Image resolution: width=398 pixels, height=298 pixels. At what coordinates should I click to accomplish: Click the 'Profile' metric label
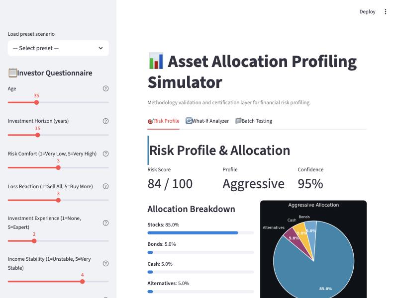coord(230,169)
